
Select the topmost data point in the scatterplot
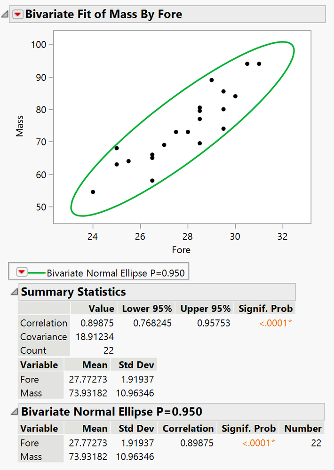point(247,64)
